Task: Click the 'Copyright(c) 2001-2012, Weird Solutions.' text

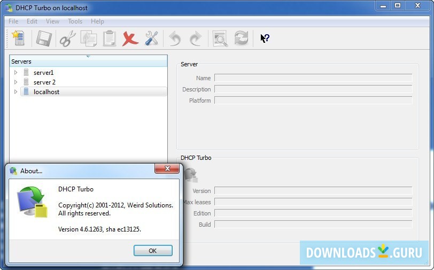Action: (x=115, y=205)
